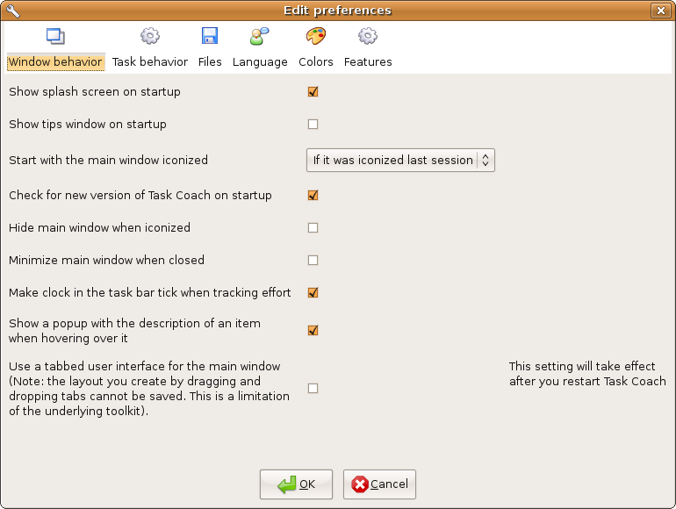Viewport: 676px width, 509px height.
Task: Disable Show splash screen on startup
Action: tap(313, 92)
